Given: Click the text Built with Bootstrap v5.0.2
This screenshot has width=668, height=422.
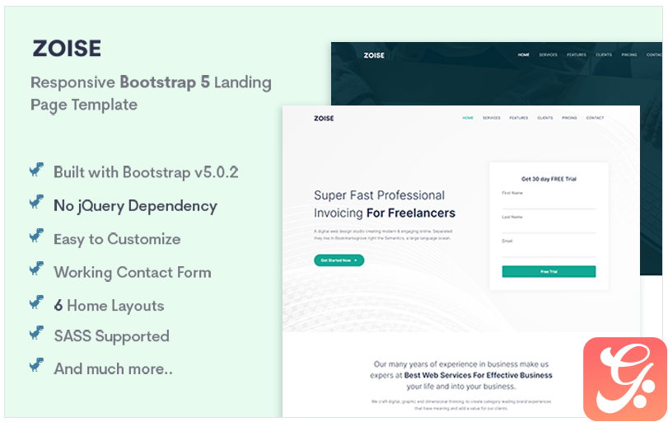Looking at the screenshot, I should tap(146, 172).
